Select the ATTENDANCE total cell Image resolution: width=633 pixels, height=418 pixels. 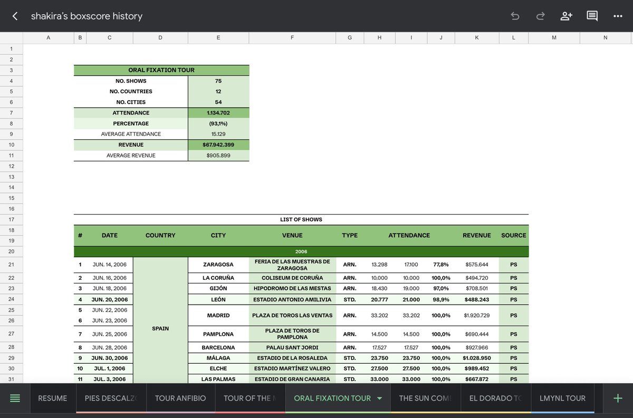click(218, 112)
